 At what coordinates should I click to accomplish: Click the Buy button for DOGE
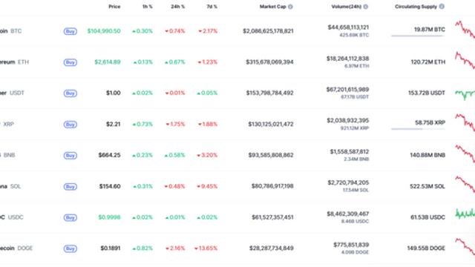[71, 248]
